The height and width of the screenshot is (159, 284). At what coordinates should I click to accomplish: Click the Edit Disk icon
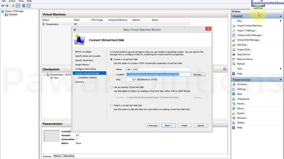[x=234, y=45]
